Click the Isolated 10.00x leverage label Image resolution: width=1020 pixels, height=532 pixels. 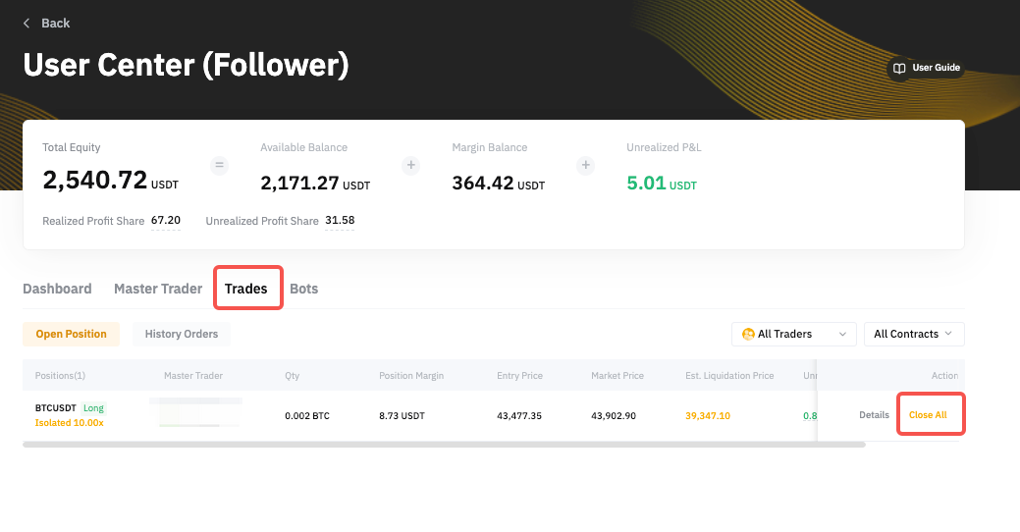point(69,423)
